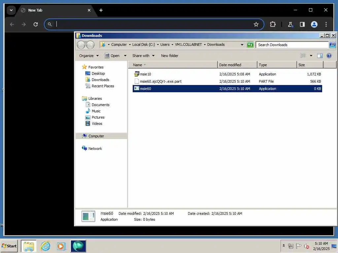Click msie60 thumbnail in details pane
This screenshot has width=338, height=253.
(x=88, y=216)
